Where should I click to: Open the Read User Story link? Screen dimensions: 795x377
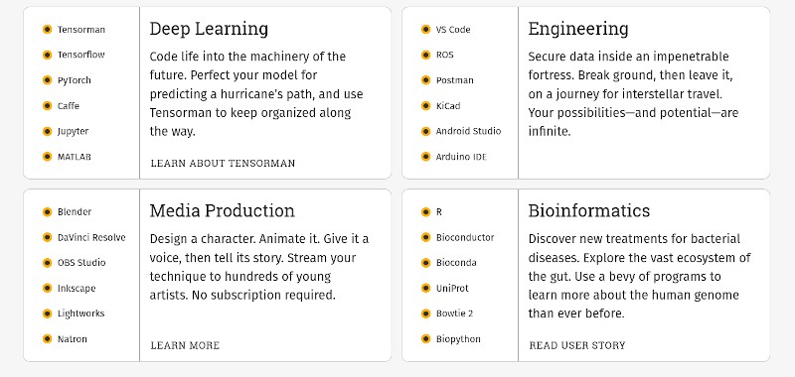click(x=577, y=345)
